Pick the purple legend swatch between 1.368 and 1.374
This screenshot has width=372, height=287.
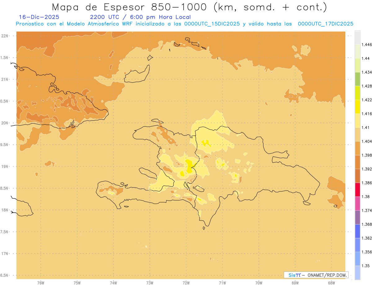point(357,217)
